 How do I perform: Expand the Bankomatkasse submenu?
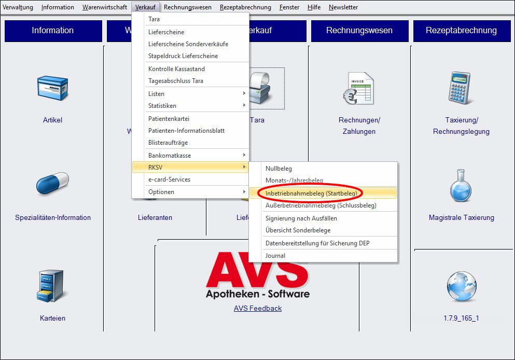[190, 155]
